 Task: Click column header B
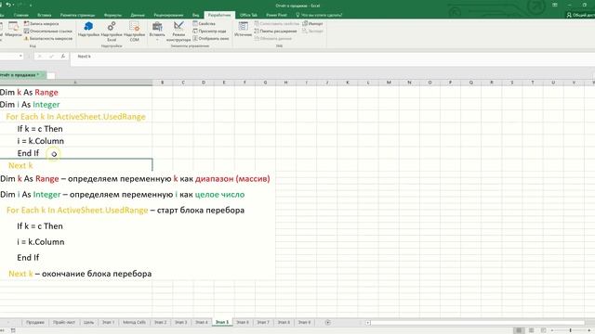[x=163, y=83]
